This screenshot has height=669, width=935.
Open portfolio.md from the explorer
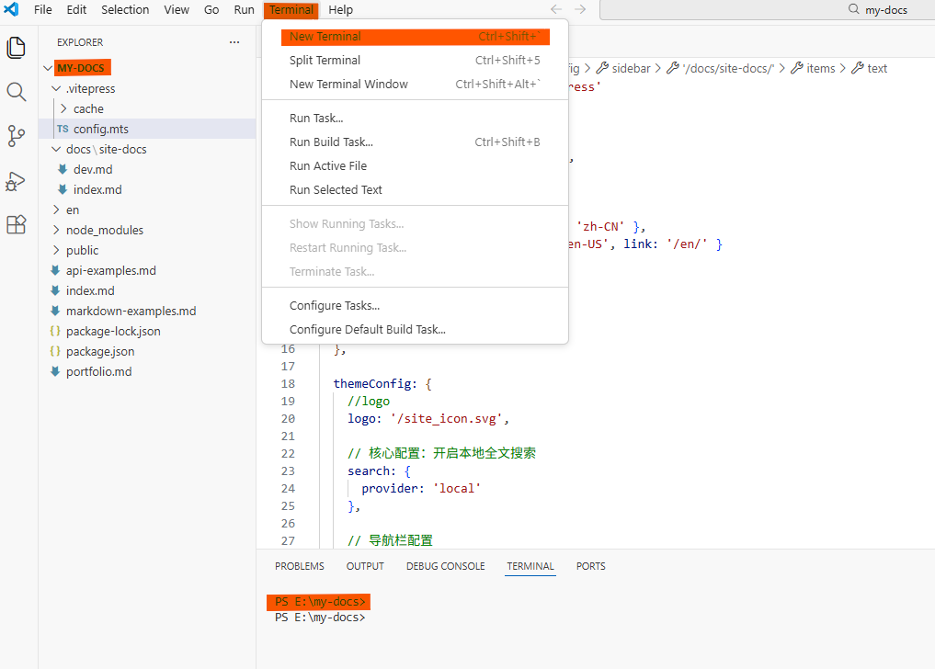coord(98,371)
